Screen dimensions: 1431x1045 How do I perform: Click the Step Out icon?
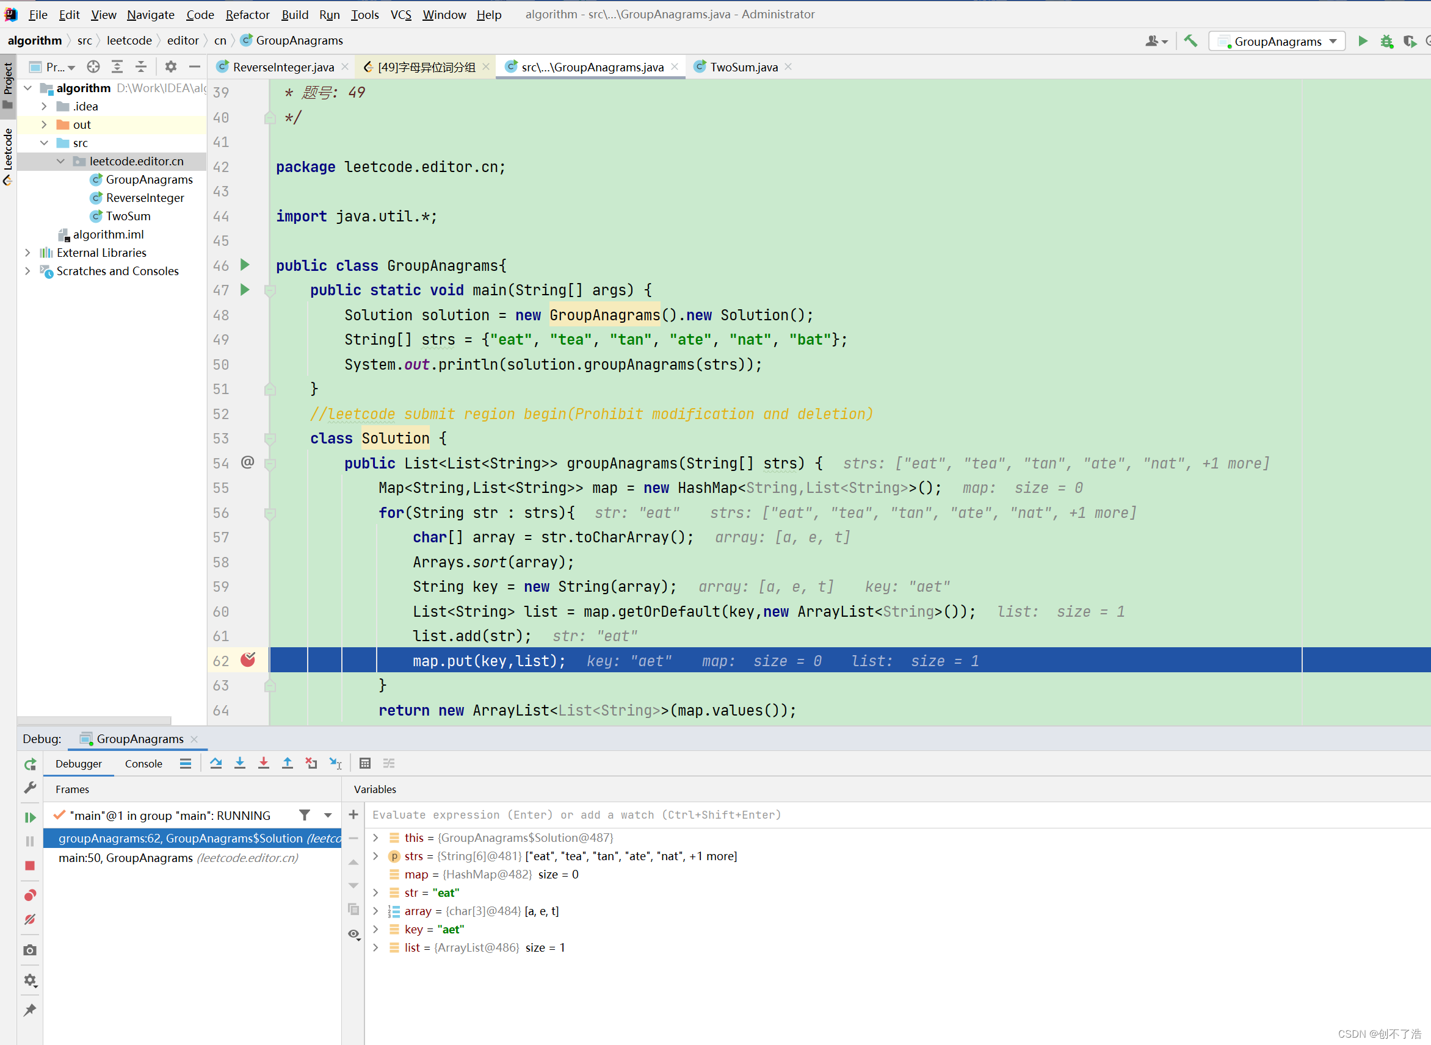coord(288,764)
